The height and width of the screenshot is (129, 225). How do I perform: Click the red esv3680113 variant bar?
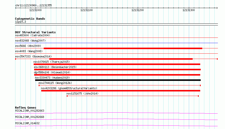click(117, 70)
